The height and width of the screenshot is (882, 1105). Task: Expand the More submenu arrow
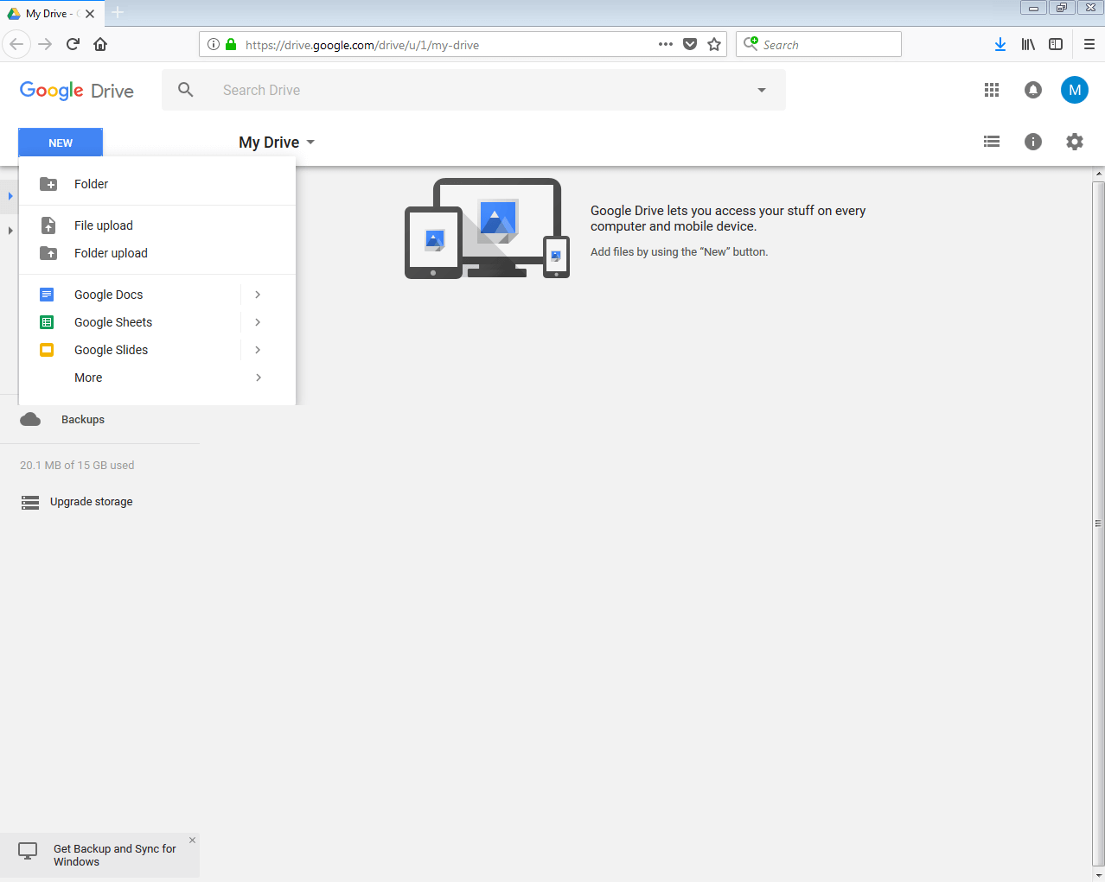click(x=258, y=378)
